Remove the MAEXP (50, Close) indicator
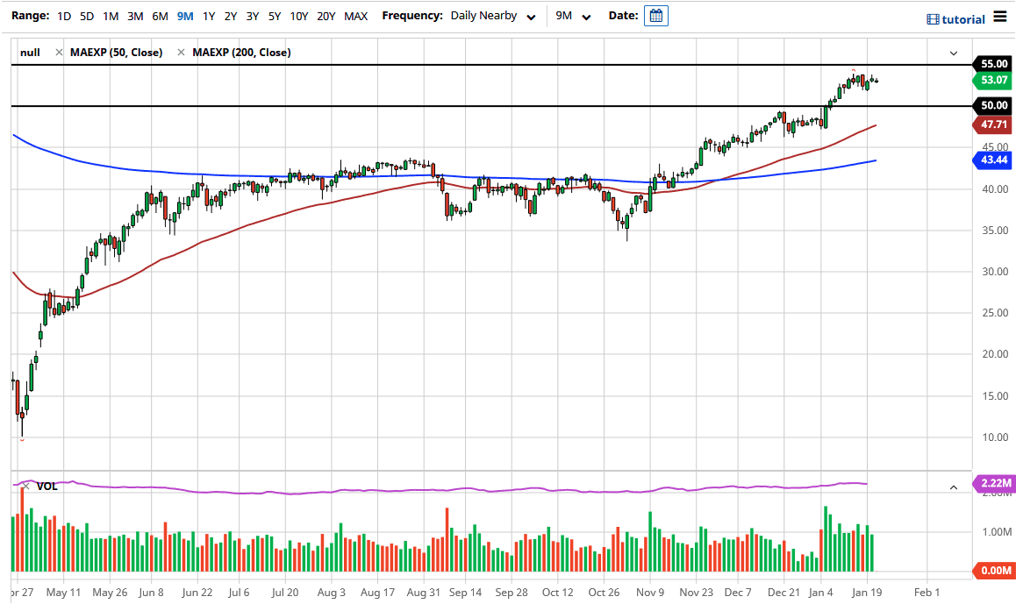 point(59,53)
